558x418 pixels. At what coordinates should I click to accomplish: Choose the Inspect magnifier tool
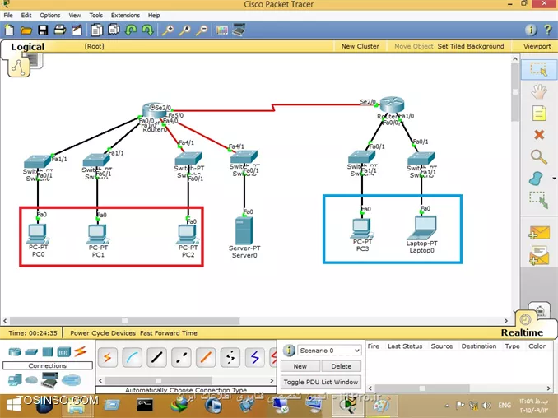(539, 157)
